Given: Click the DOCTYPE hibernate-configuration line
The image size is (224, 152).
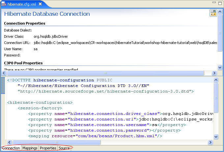Looking at the screenshot, I should [x=60, y=80].
